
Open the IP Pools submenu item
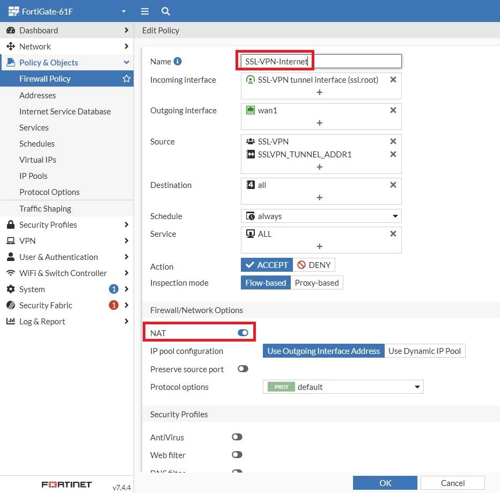click(x=33, y=176)
